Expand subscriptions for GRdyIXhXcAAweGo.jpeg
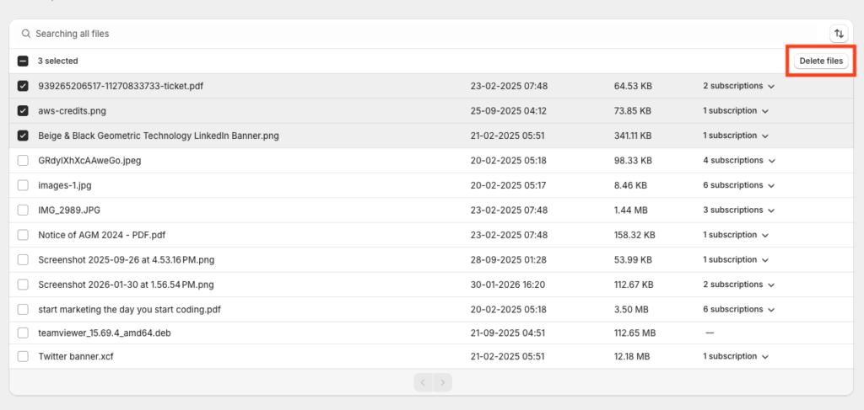 (739, 161)
